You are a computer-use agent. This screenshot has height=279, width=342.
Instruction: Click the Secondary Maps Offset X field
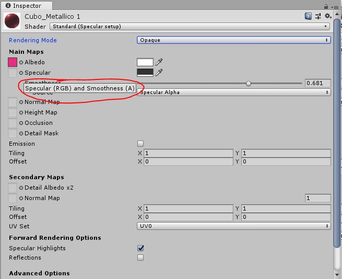point(188,217)
